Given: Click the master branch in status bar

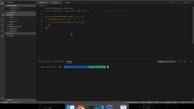Looking at the screenshot, I should click(x=5, y=102).
